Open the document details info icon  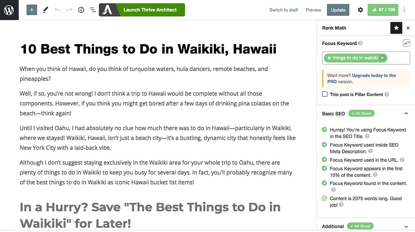pyautogui.click(x=81, y=10)
